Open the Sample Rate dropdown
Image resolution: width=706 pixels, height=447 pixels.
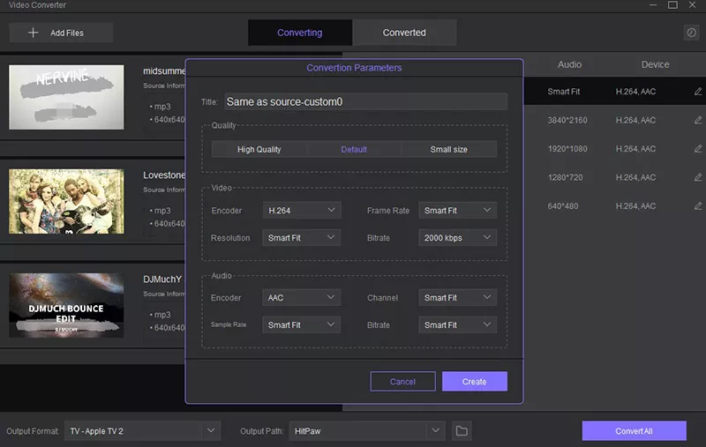tap(302, 324)
